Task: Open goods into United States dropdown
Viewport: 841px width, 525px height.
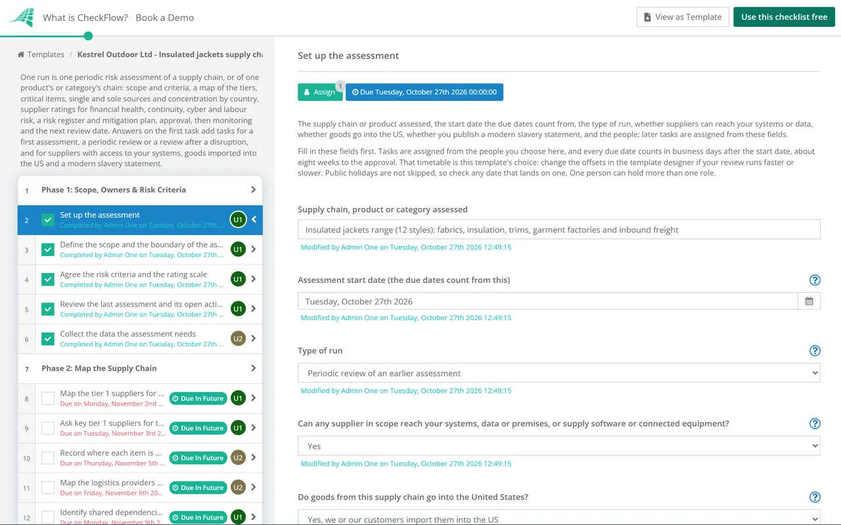Action: pos(559,517)
